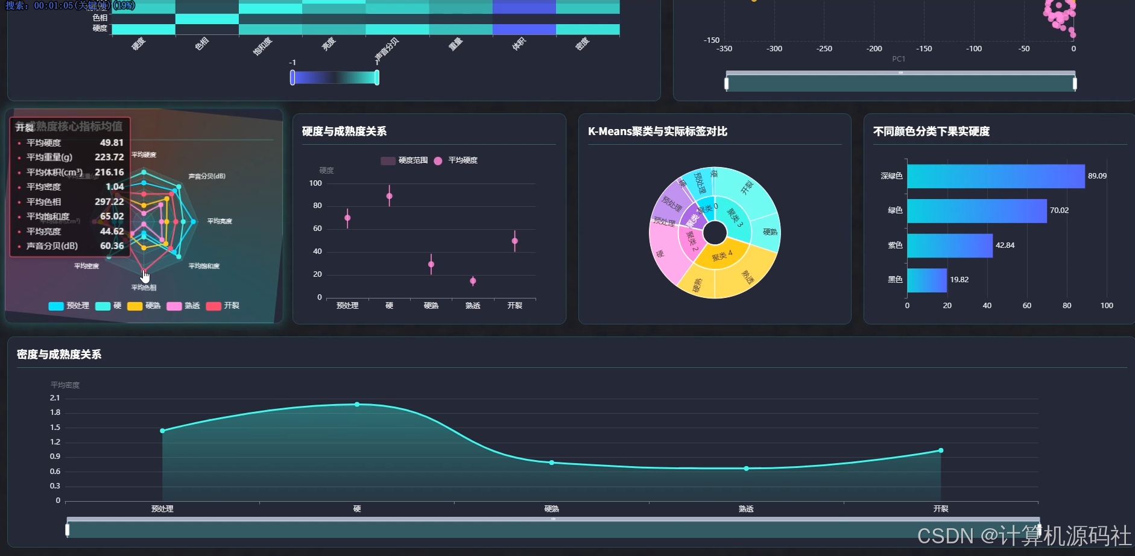
Task: Click left handle of density chart zoom slider
Action: coord(68,530)
